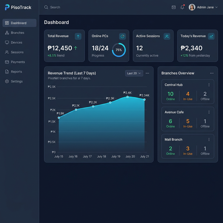Click the Online PCs clock icon

pyautogui.click(x=122, y=36)
